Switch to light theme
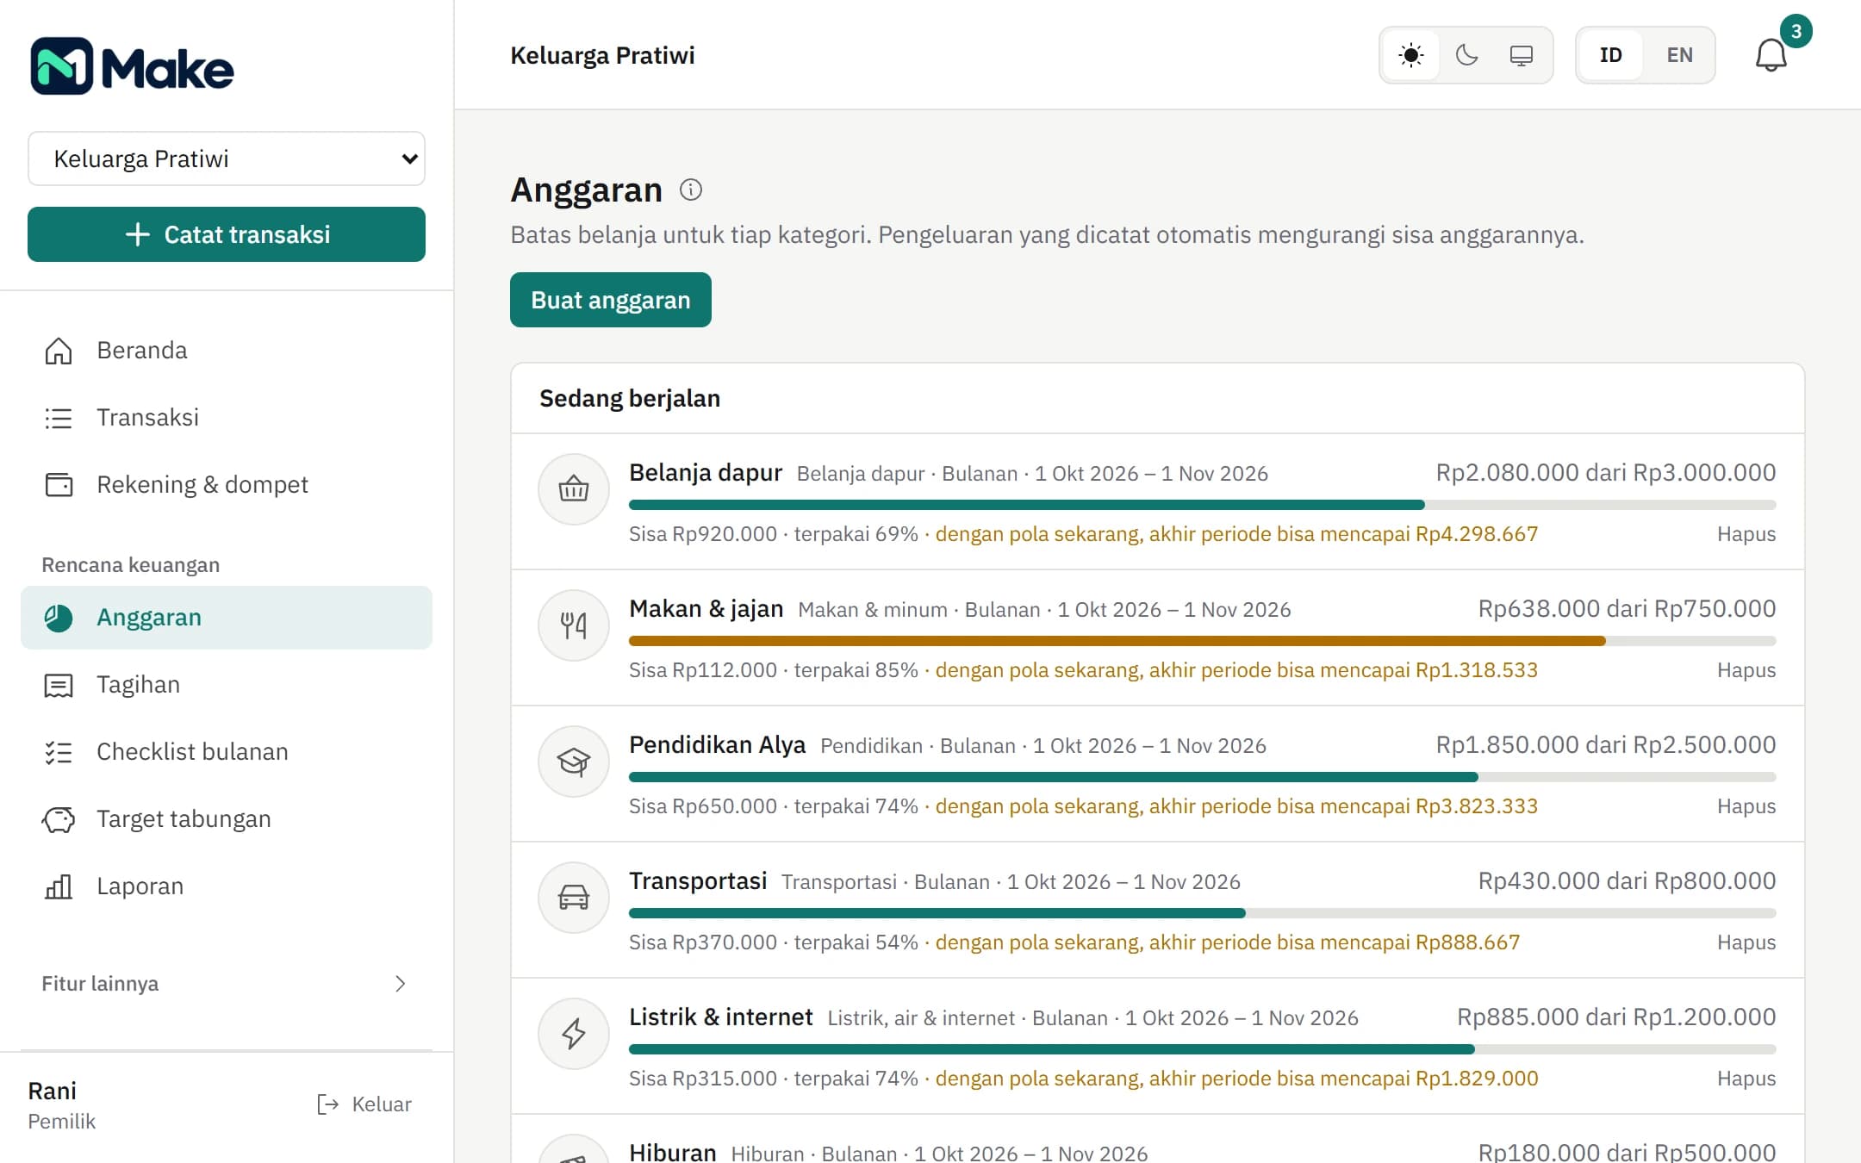 (1411, 55)
